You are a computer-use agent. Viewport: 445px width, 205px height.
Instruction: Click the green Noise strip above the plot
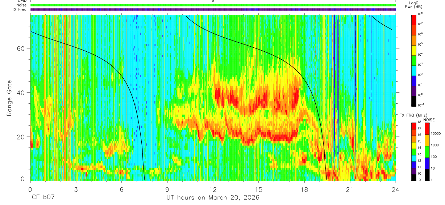click(x=213, y=5)
